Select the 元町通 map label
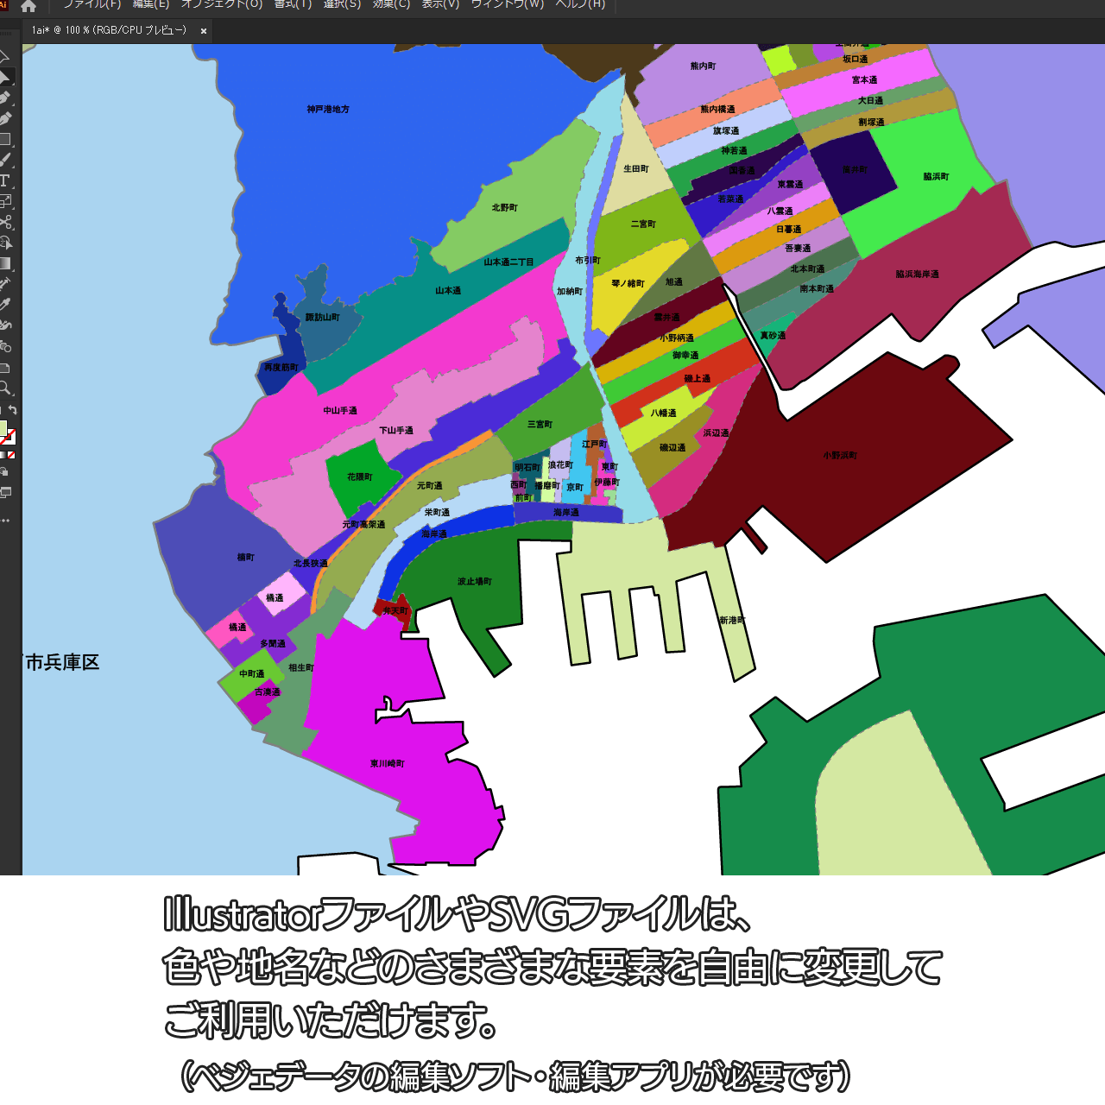Screen dimensions: 1105x1105 pos(430,486)
